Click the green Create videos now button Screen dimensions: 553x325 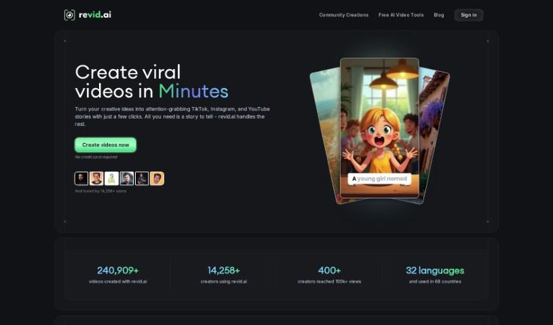click(105, 145)
